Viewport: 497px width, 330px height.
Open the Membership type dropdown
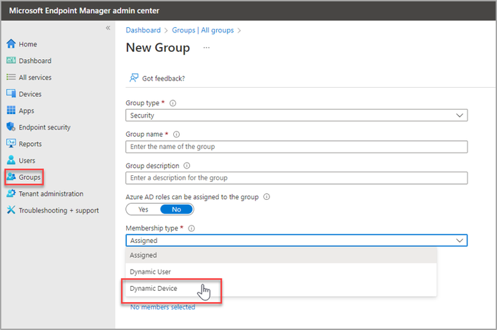pos(296,240)
